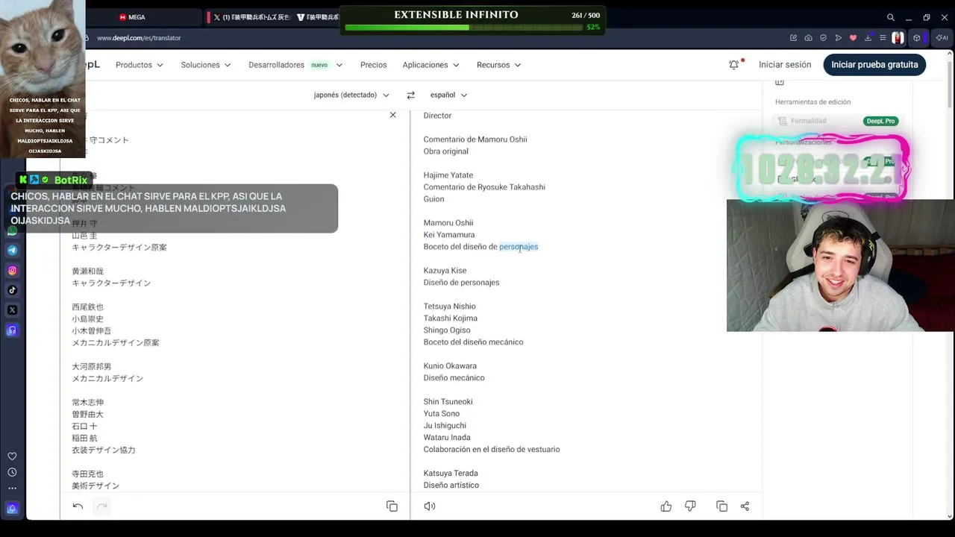Click translated line "Comentario de Ryosuke Takahashi"
This screenshot has width=955, height=537.
pos(484,187)
